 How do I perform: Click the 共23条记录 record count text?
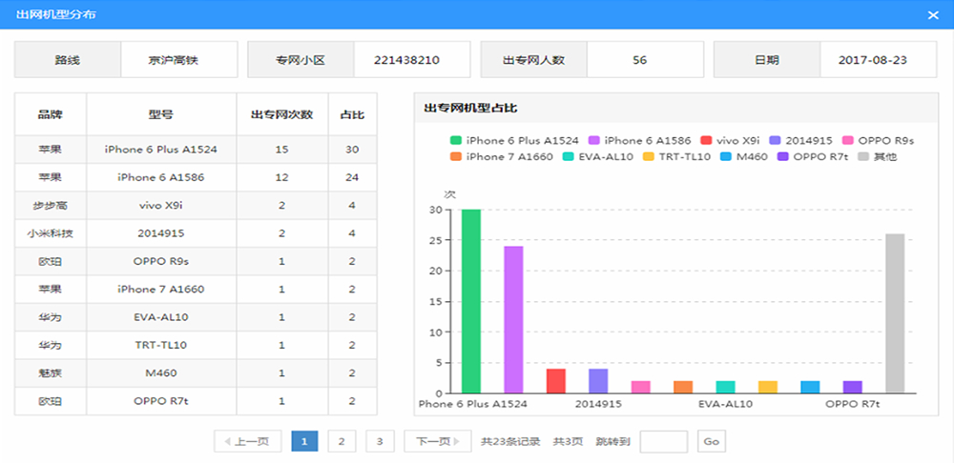tap(510, 442)
